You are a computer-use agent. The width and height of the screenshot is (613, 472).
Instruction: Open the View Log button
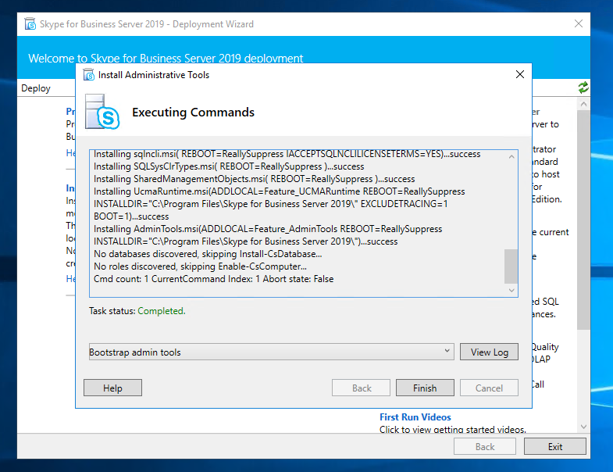point(489,352)
